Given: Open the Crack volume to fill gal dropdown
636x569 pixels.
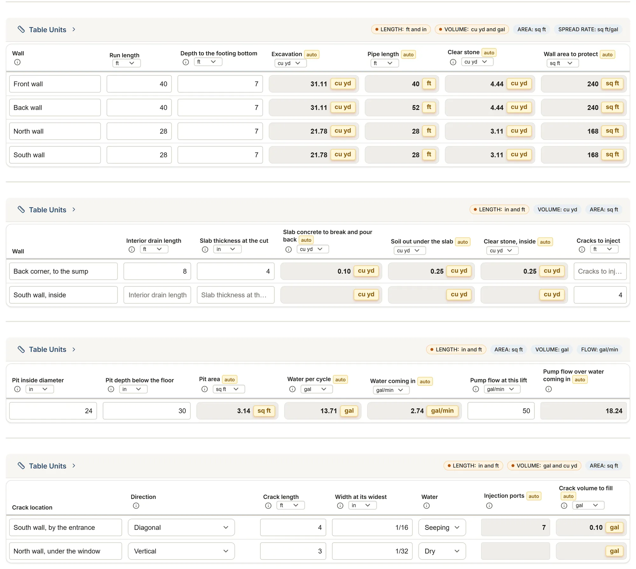Looking at the screenshot, I should 588,505.
